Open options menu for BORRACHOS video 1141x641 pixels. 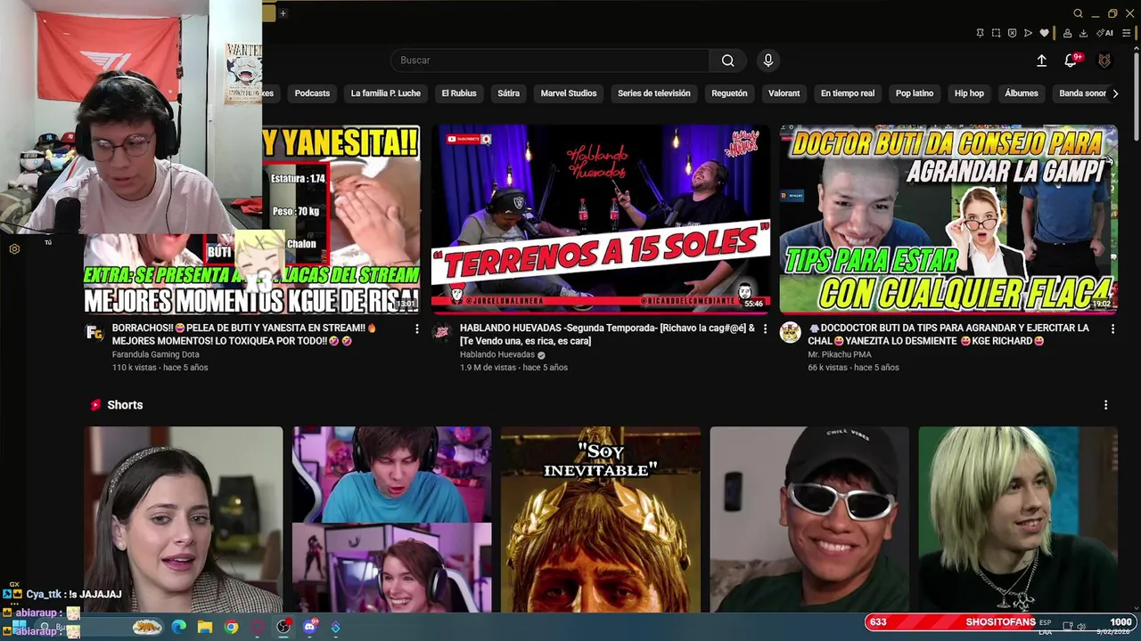[x=416, y=329]
